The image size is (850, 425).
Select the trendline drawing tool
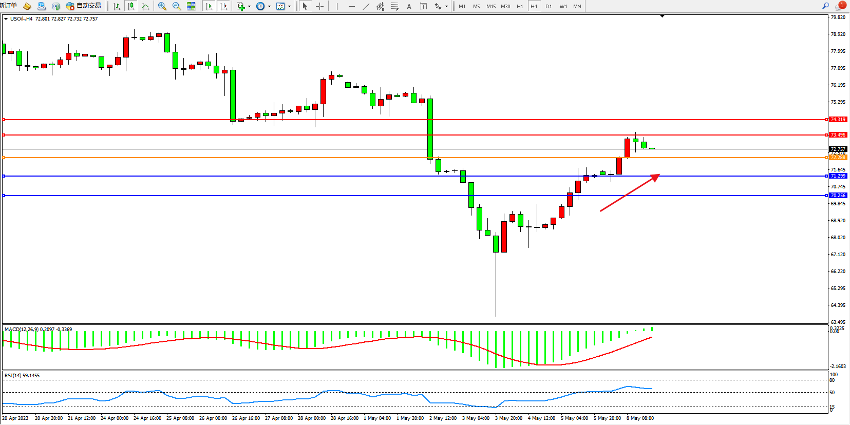[366, 6]
